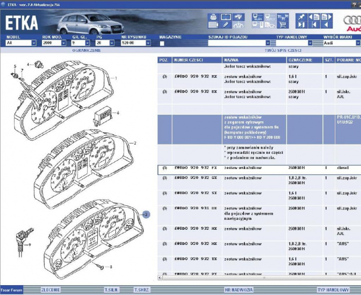Select part row 8D0 920 932 SX
The image size is (361, 295).
tap(259, 198)
